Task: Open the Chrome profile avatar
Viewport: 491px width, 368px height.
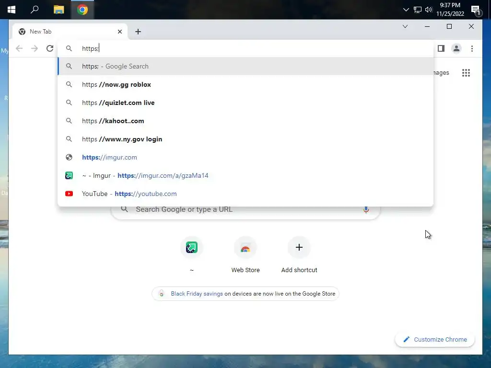Action: pyautogui.click(x=456, y=48)
